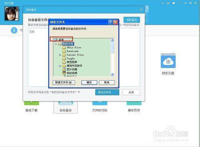Select the 自动备份 tool tile
This screenshot has width=200, height=147.
tap(66, 107)
